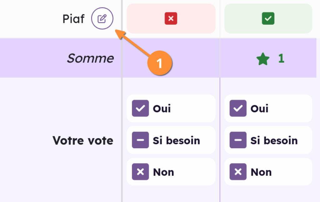The width and height of the screenshot is (320, 202).
Task: Click the green total number 1
Action: pyautogui.click(x=281, y=58)
